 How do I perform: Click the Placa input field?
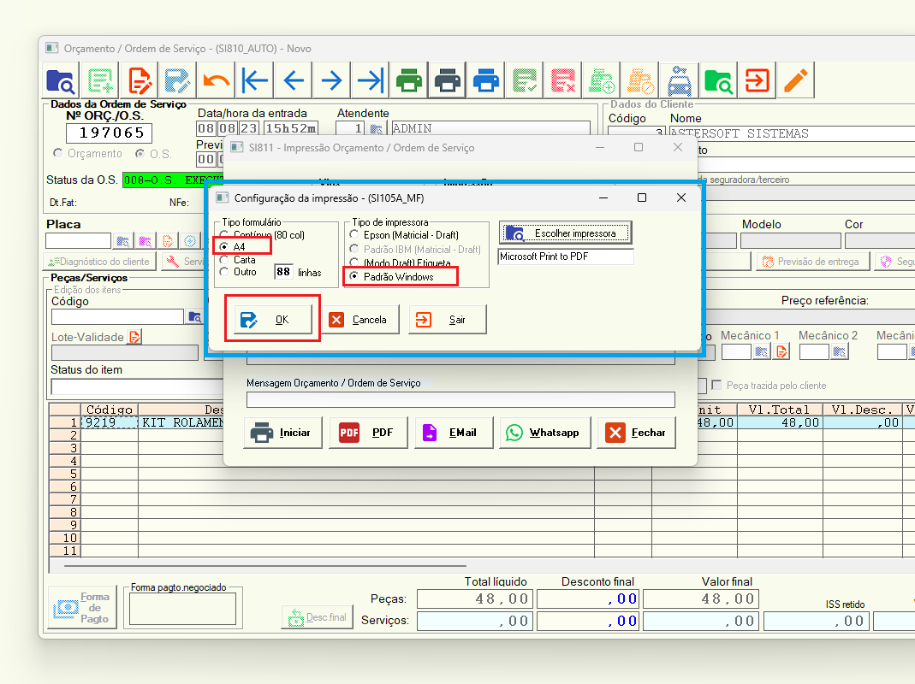(x=78, y=240)
